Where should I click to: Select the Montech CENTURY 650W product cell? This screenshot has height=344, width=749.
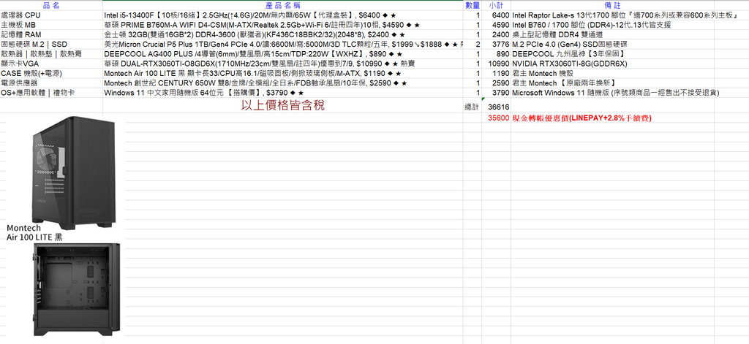[282, 83]
